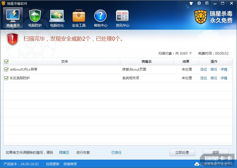Click 详情 for IE反追踪防护 row
Viewport: 237px width, 168px height.
click(224, 78)
